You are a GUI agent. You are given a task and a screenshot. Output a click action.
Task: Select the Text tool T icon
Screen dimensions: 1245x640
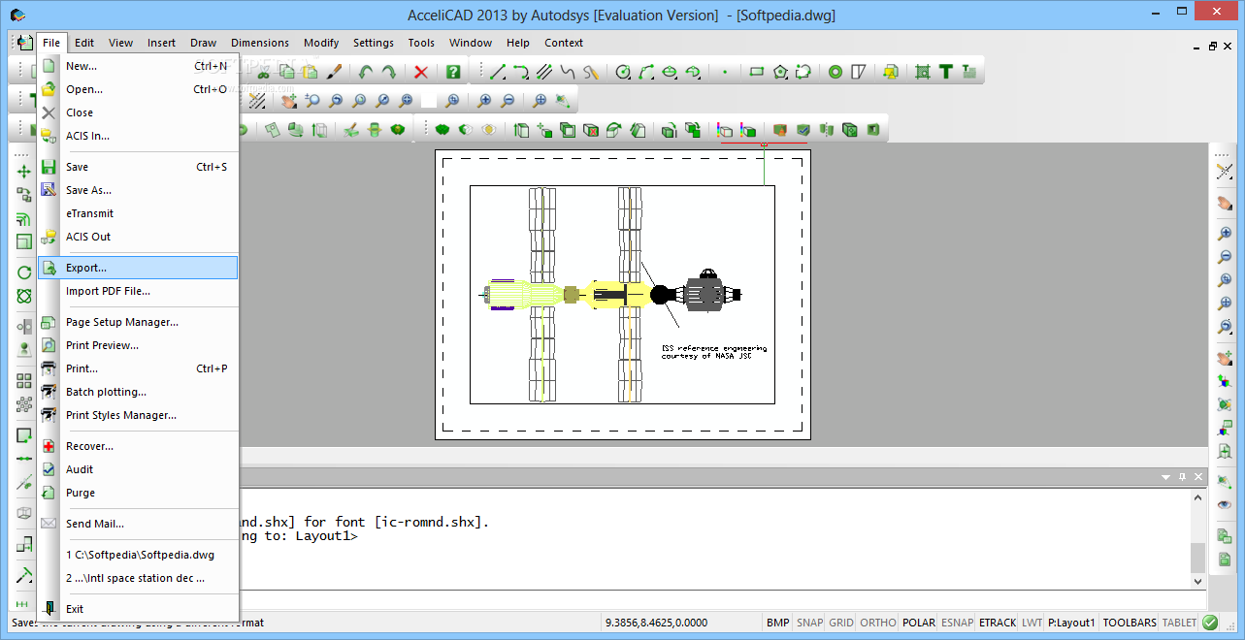pos(946,72)
